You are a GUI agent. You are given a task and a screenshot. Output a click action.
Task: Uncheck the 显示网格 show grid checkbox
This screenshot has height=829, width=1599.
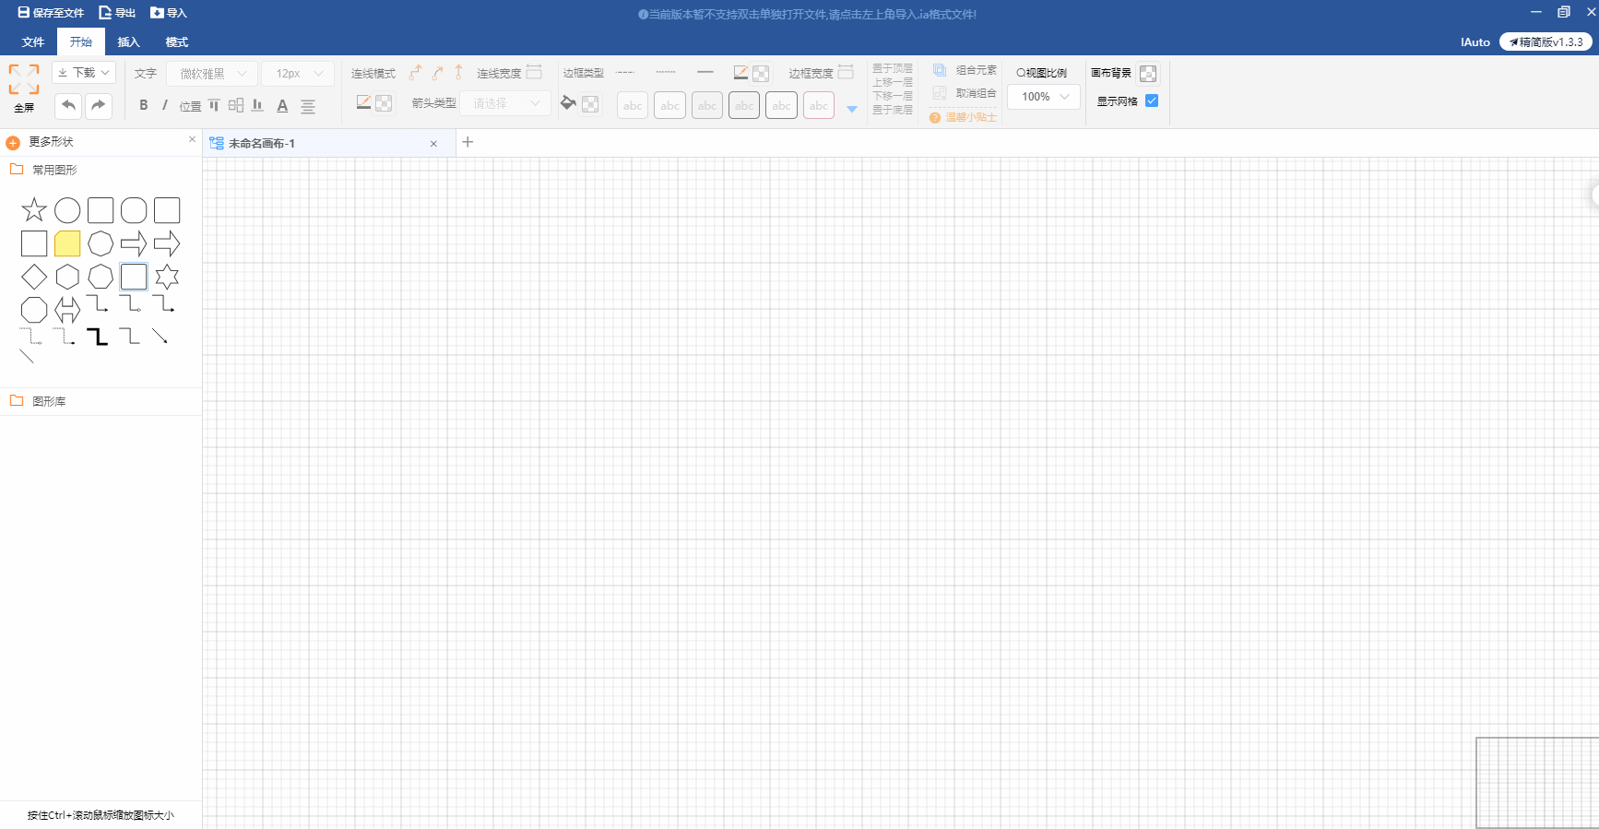tap(1152, 101)
